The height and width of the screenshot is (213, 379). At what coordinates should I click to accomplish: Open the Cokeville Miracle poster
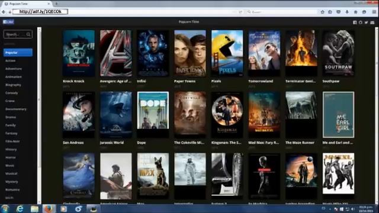pyautogui.click(x=190, y=114)
